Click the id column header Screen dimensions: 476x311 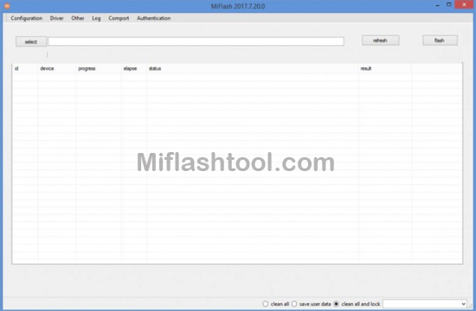click(x=25, y=68)
